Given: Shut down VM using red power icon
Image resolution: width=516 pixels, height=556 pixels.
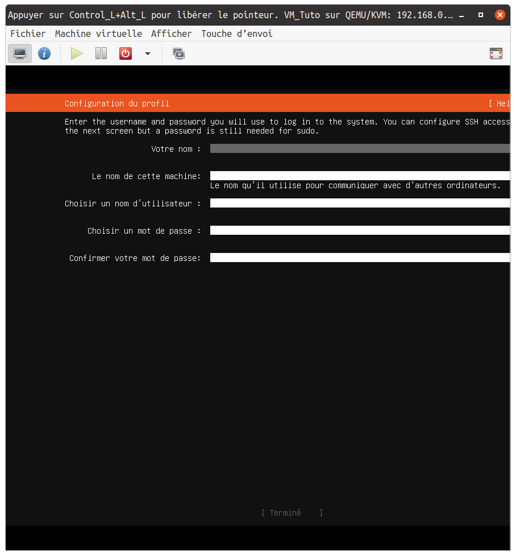Looking at the screenshot, I should (125, 54).
